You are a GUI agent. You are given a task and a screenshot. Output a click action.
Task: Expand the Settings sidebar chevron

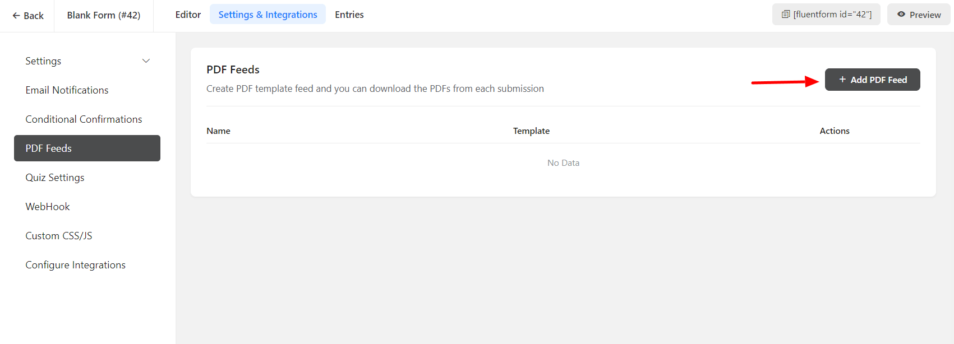tap(146, 61)
